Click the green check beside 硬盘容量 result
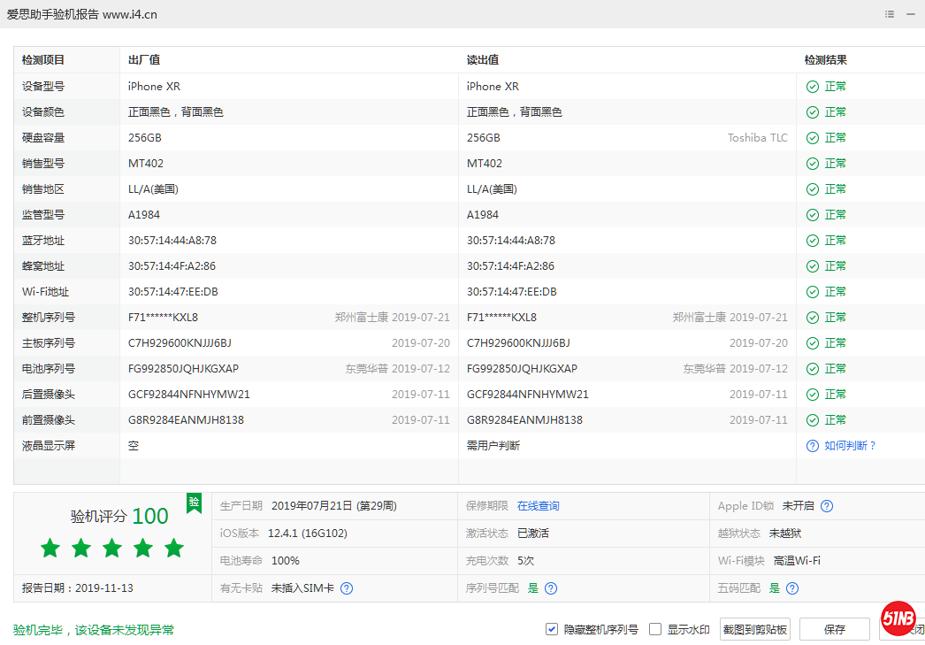The image size is (925, 645). click(813, 137)
